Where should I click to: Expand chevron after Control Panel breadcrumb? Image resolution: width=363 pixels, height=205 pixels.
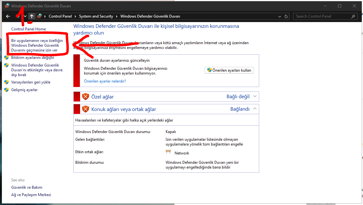[x=75, y=16]
